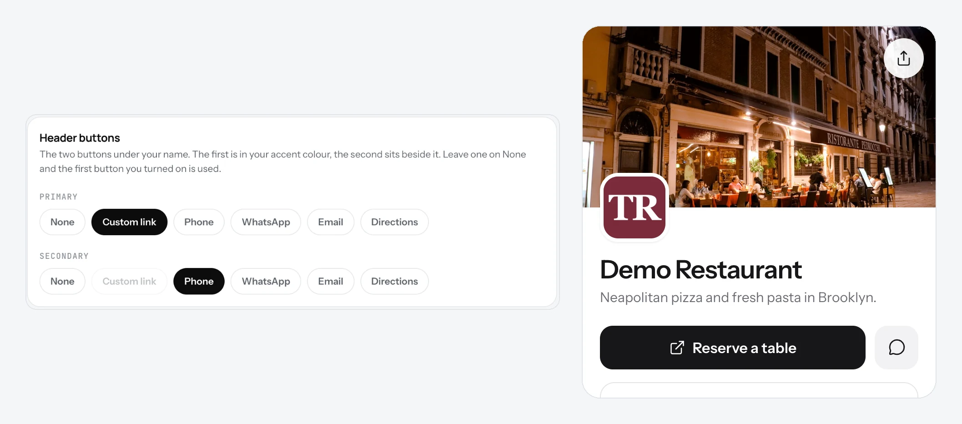The width and height of the screenshot is (962, 424).
Task: Set Primary button to None
Action: 62,222
